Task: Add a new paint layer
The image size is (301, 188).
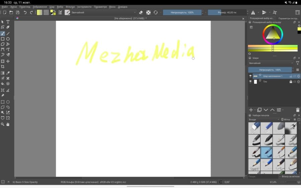Action: coord(251,110)
